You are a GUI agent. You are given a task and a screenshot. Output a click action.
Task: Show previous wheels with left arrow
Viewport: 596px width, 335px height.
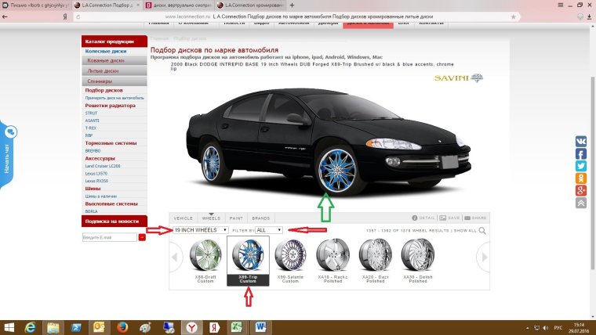coord(175,258)
